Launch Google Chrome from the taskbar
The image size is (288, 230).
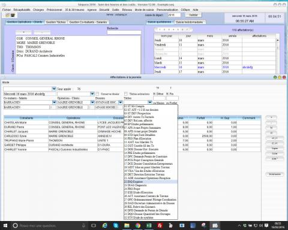tap(138, 226)
